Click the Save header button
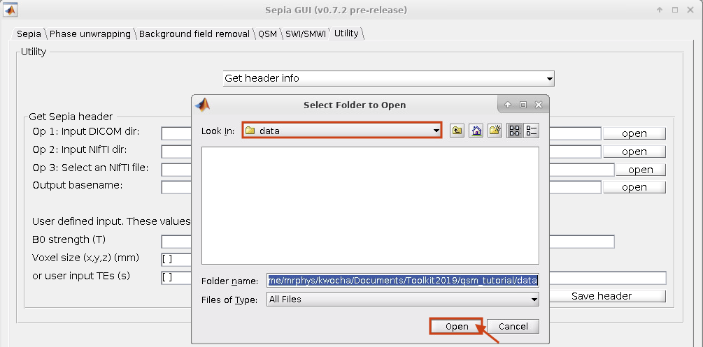This screenshot has width=703, height=347. (602, 296)
